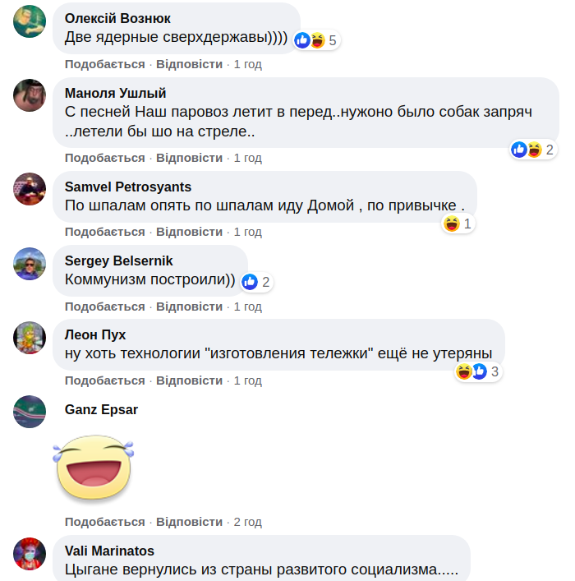The height and width of the screenshot is (581, 575).
Task: Click Подобається under Sergey Belsernik's comment
Action: click(x=104, y=307)
